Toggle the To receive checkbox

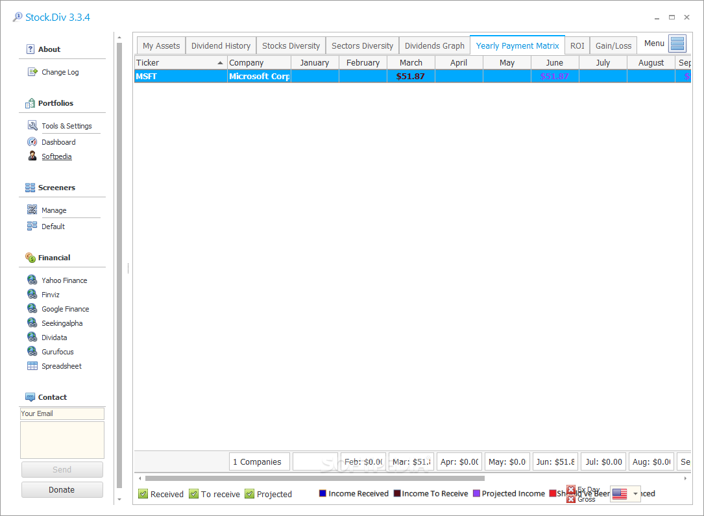click(193, 494)
